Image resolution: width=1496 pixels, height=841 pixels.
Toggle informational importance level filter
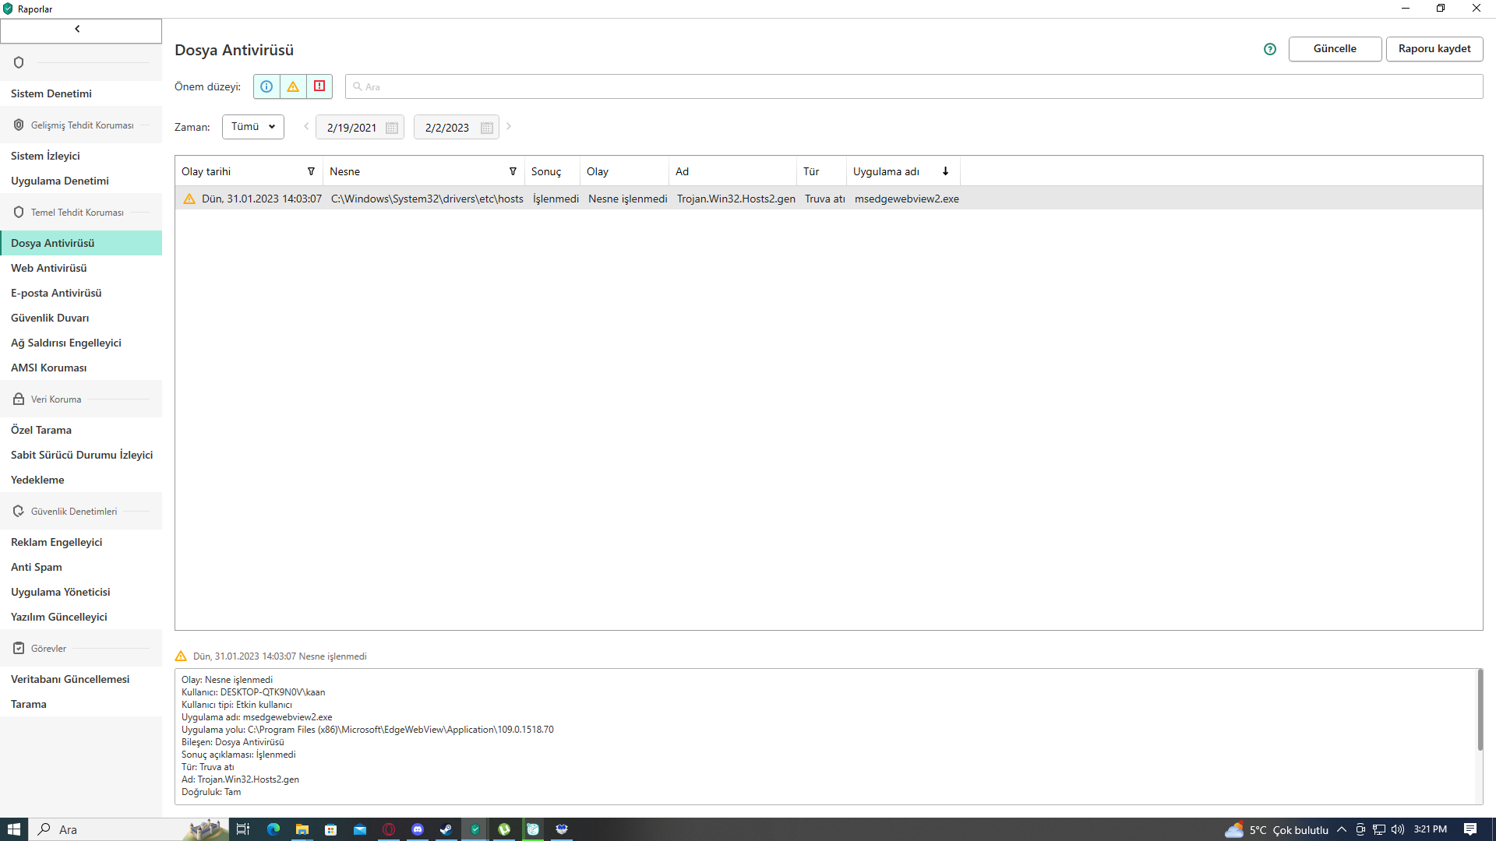coord(266,86)
